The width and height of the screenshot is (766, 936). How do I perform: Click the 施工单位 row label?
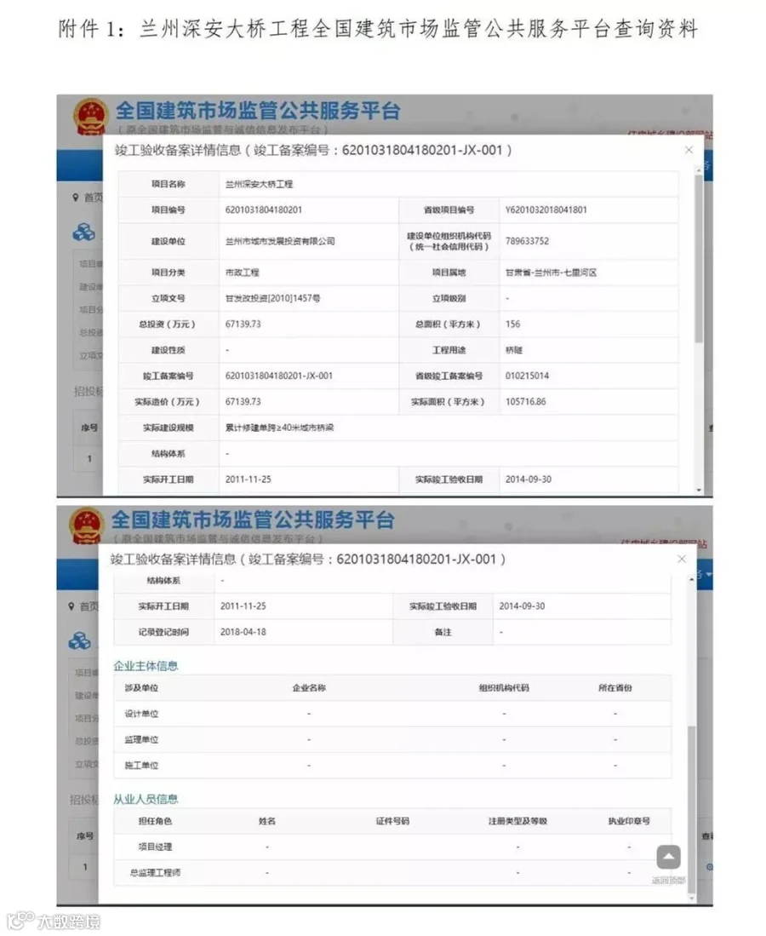coord(141,765)
